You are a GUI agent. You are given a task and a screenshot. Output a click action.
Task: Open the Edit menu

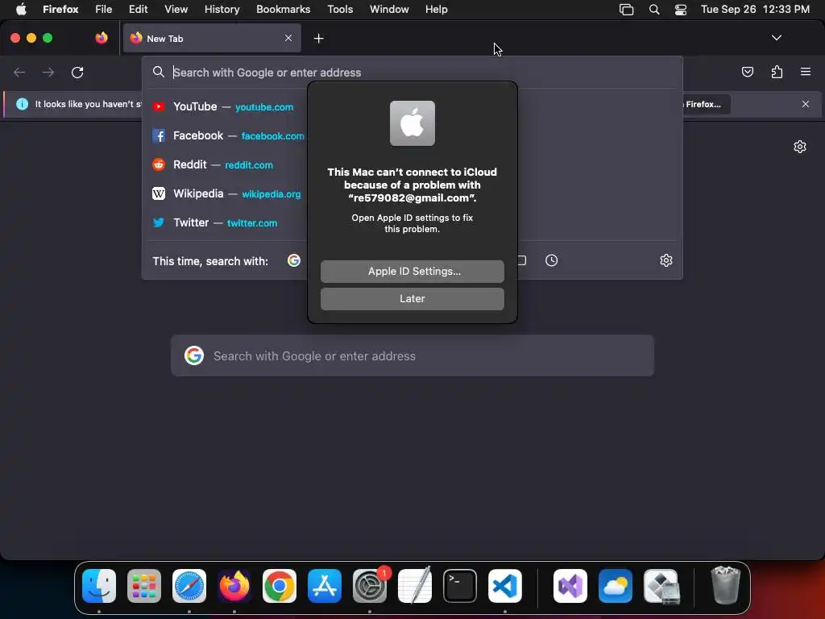pyautogui.click(x=139, y=10)
